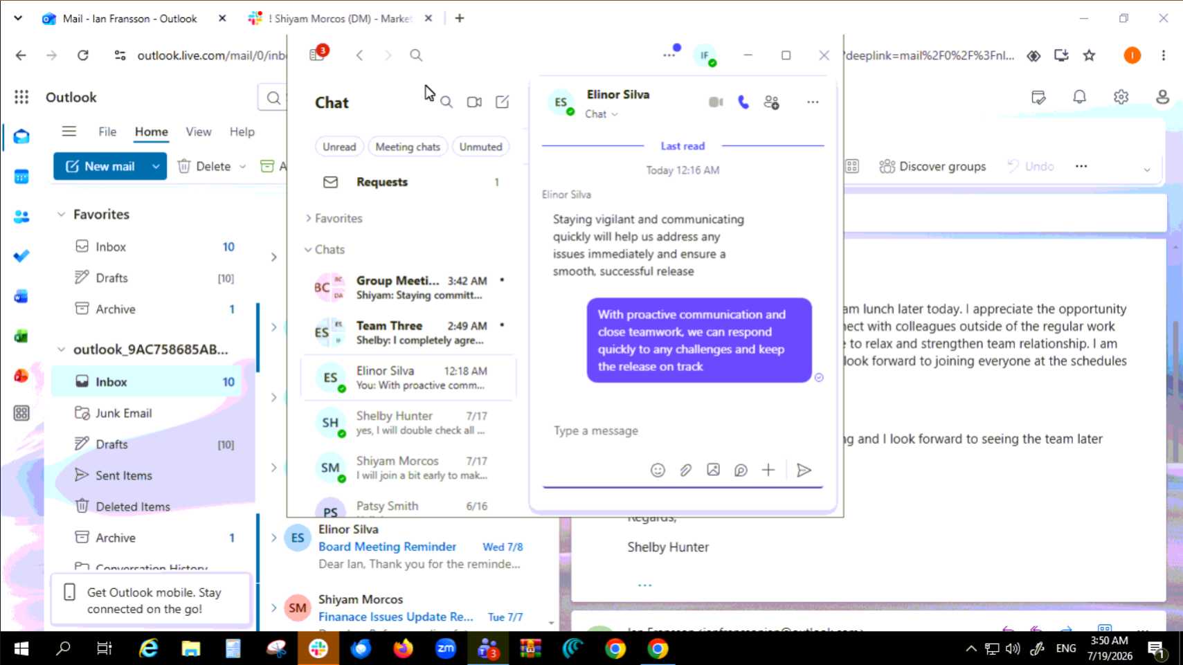Open the emoji picker in the message box
This screenshot has height=665, width=1183.
click(x=658, y=471)
